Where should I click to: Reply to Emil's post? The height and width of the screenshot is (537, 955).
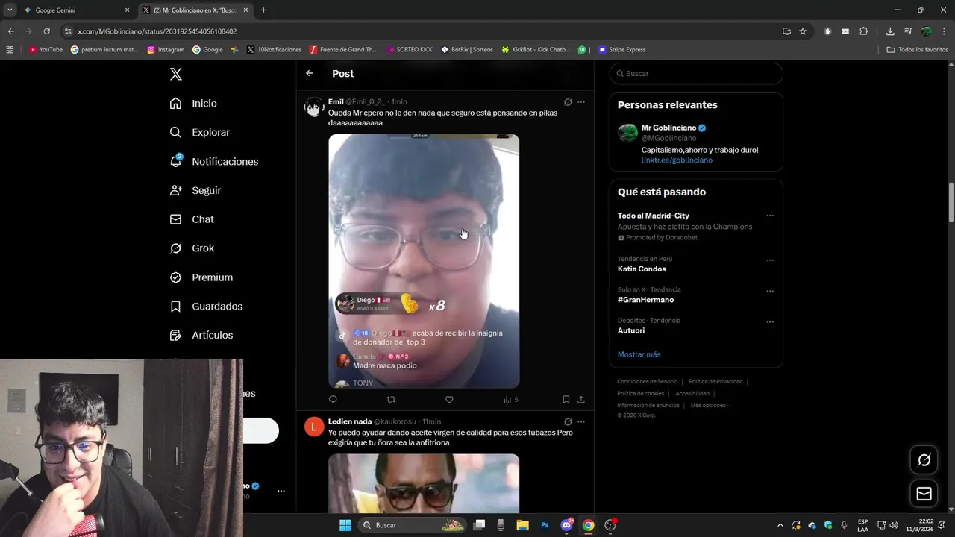click(x=333, y=400)
